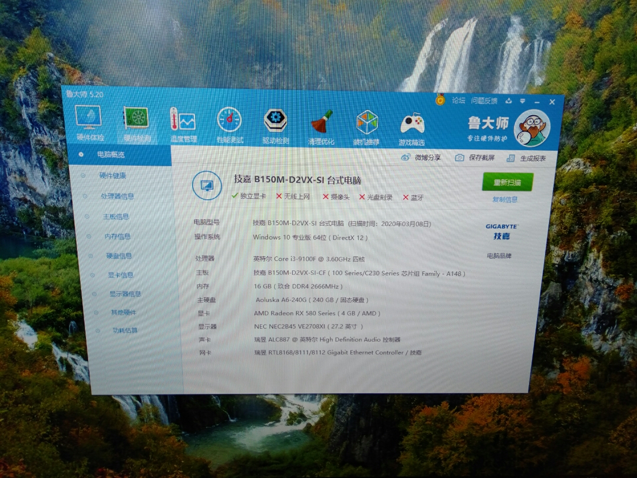
Task: Click the NEC VE2708XI monitor text
Action: 309,326
